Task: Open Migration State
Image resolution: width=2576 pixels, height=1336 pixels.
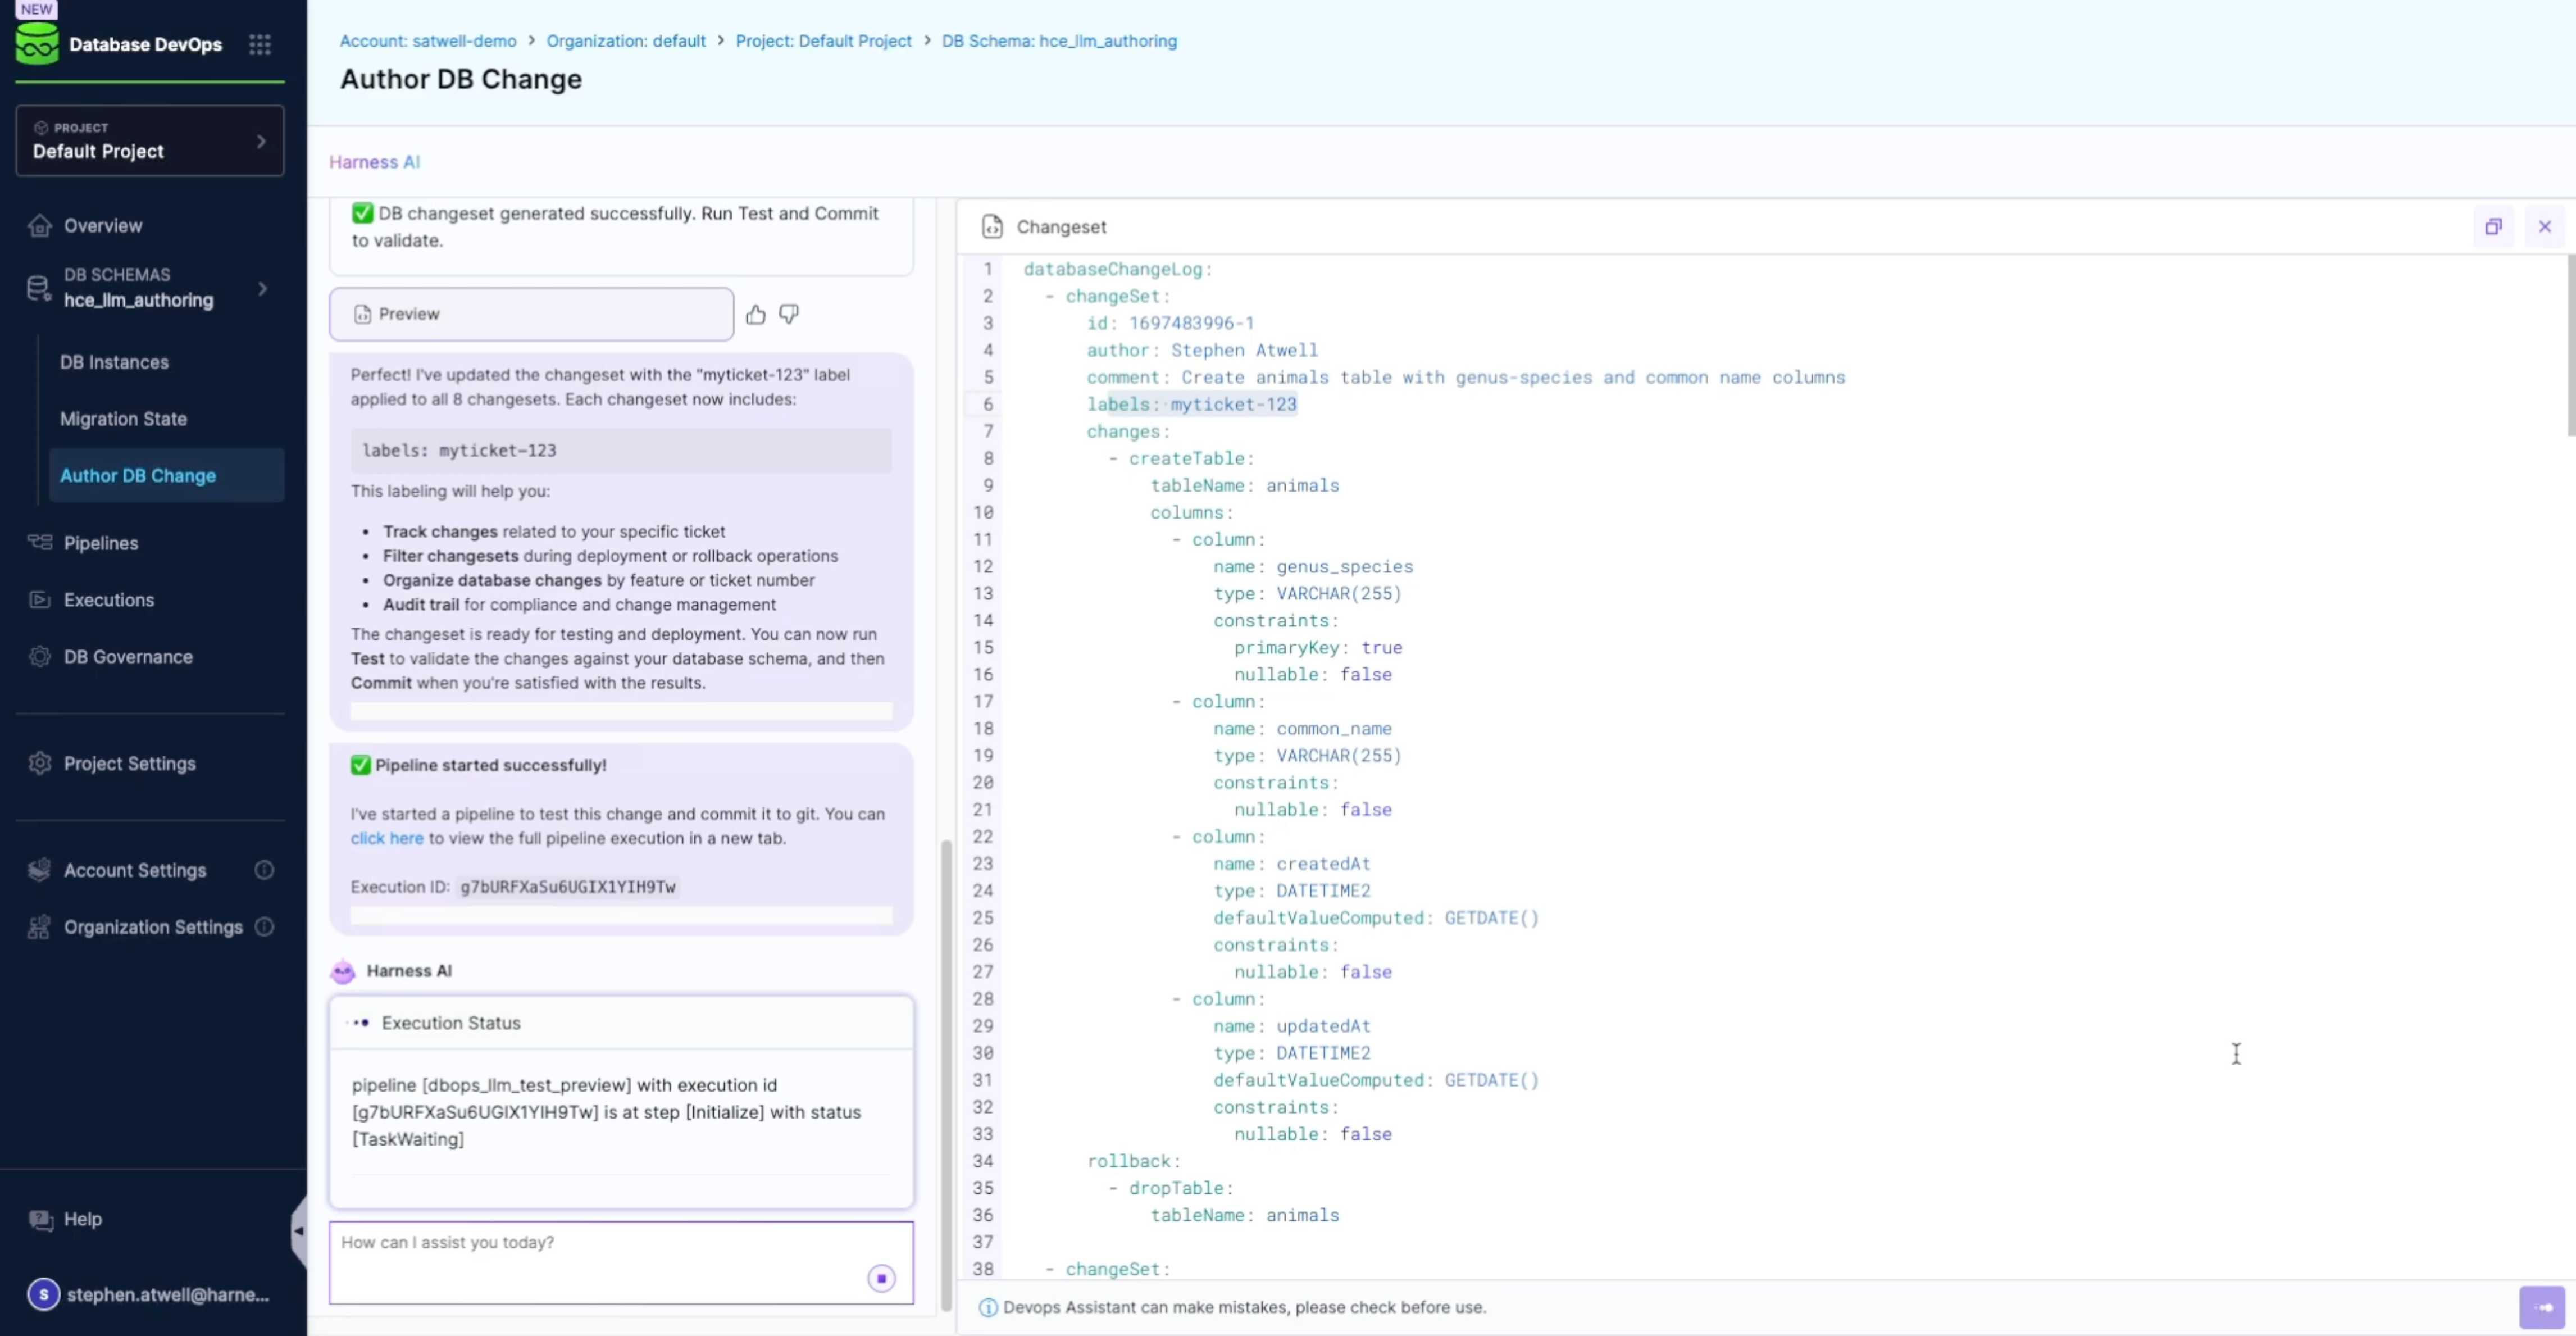Action: pyautogui.click(x=123, y=420)
